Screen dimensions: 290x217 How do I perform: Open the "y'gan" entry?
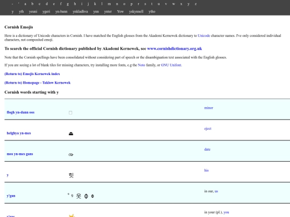click(11, 196)
